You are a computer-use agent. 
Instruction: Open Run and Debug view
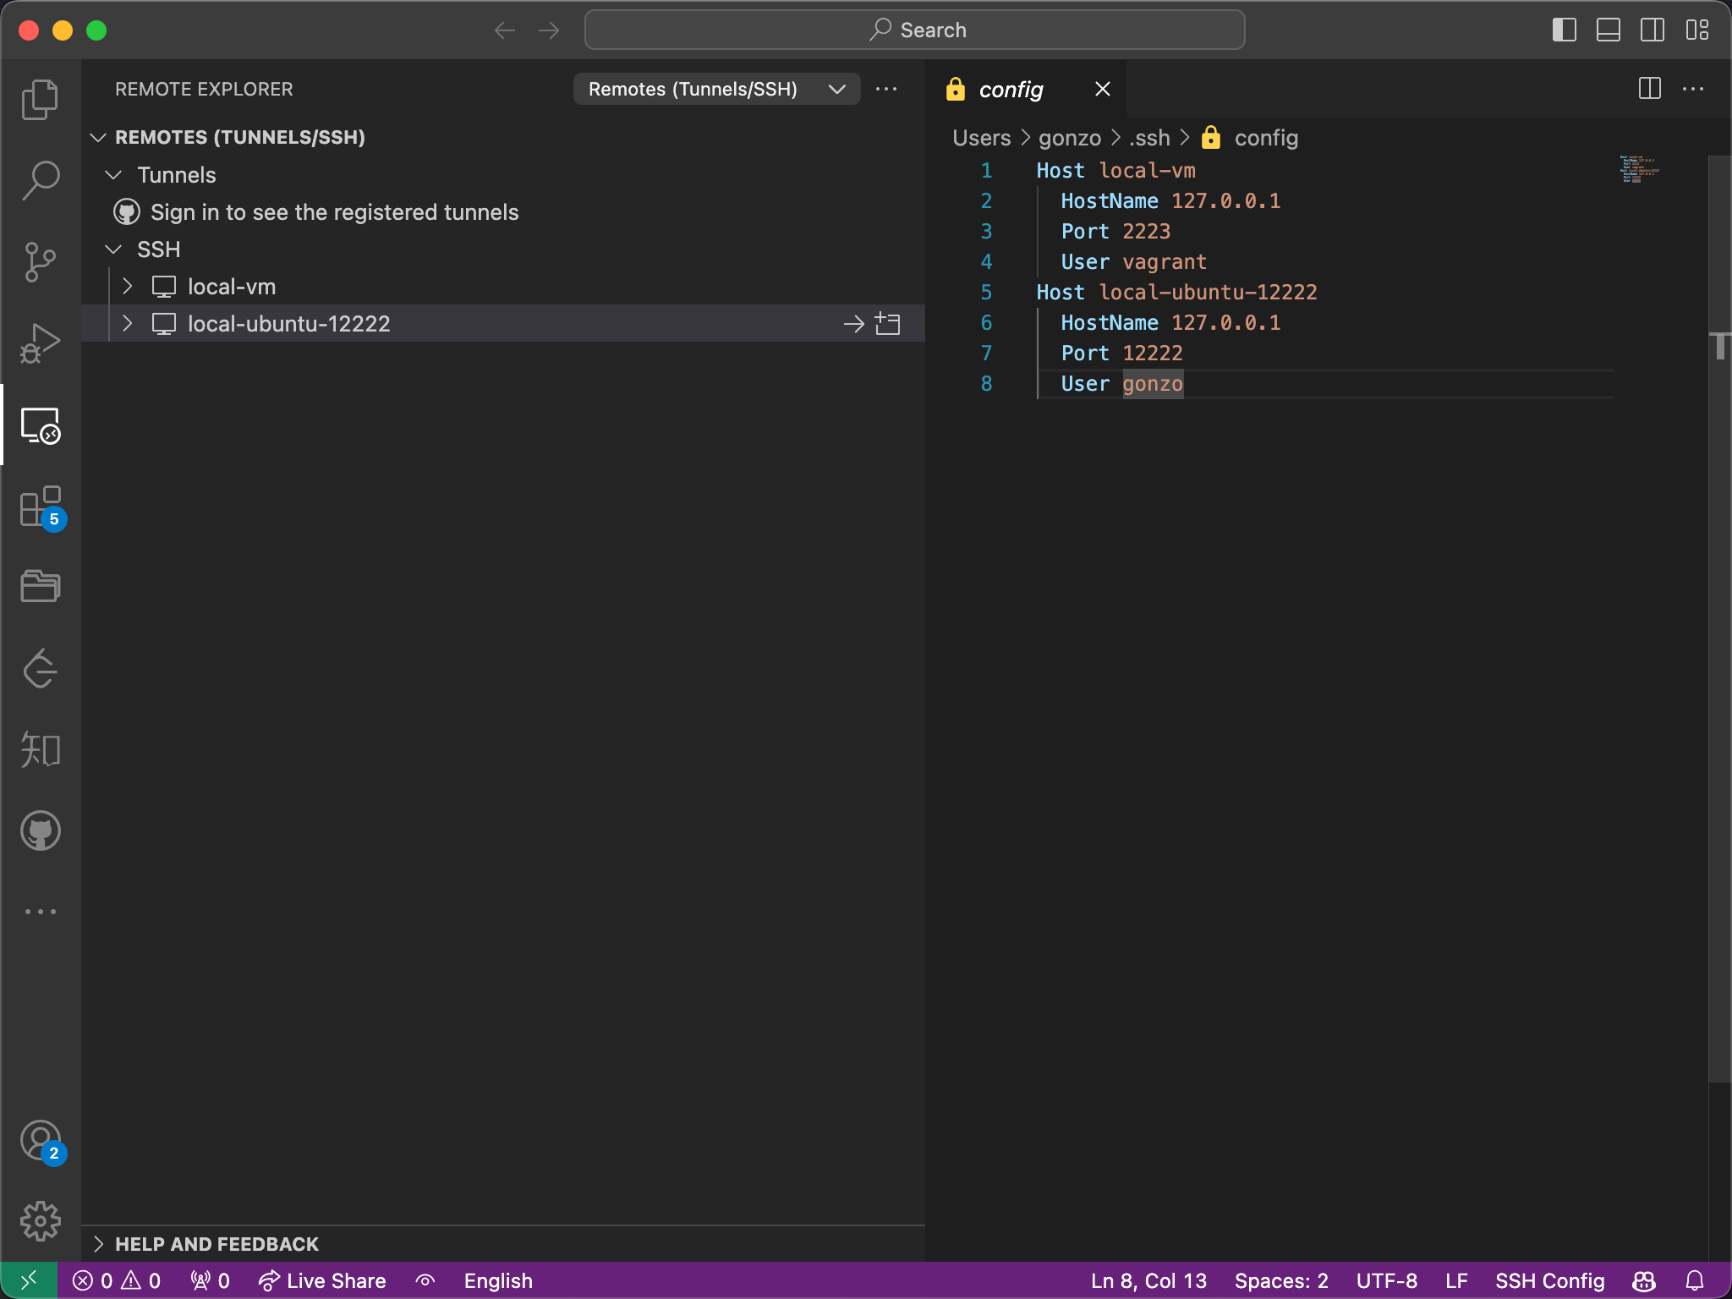point(40,343)
